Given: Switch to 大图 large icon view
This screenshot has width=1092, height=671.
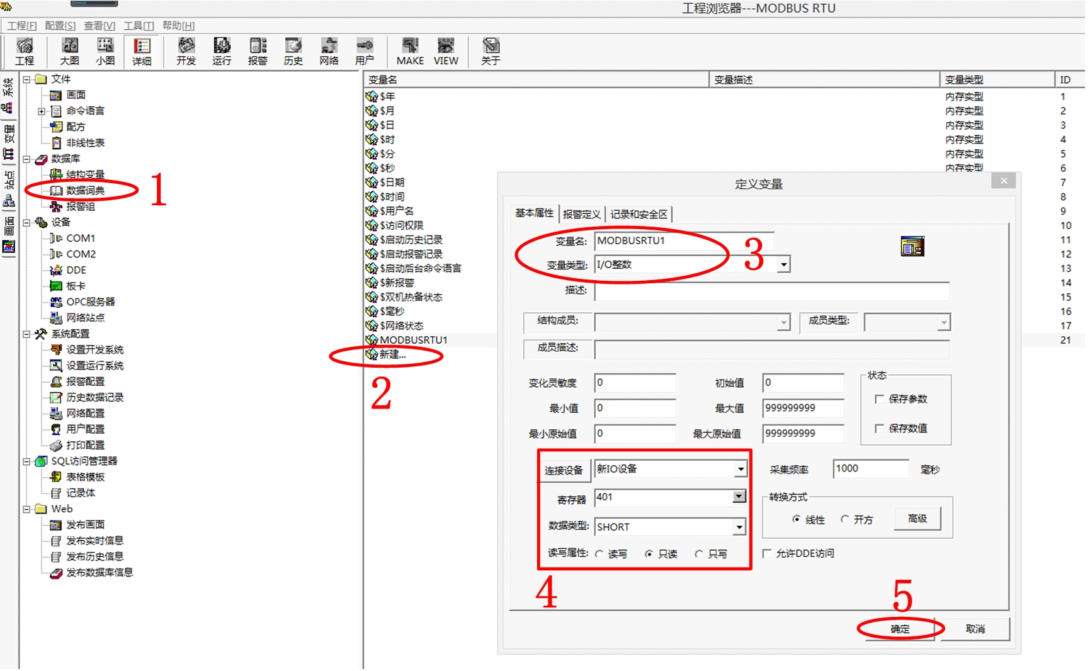Looking at the screenshot, I should (69, 51).
